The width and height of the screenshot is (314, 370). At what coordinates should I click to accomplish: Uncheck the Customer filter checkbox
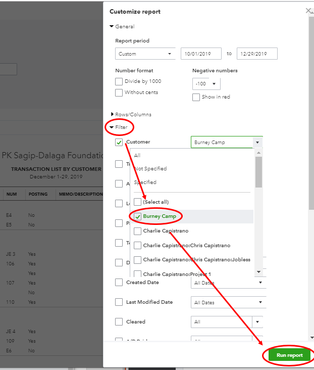pos(119,142)
